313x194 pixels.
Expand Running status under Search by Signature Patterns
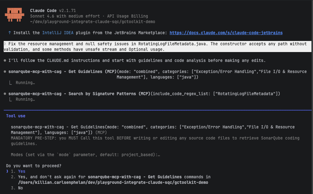(25, 99)
